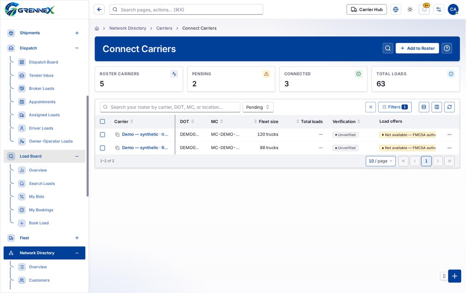This screenshot has height=293, width=469.
Task: Check the row checkbox for 88 trucks carrier
Action: point(103,148)
